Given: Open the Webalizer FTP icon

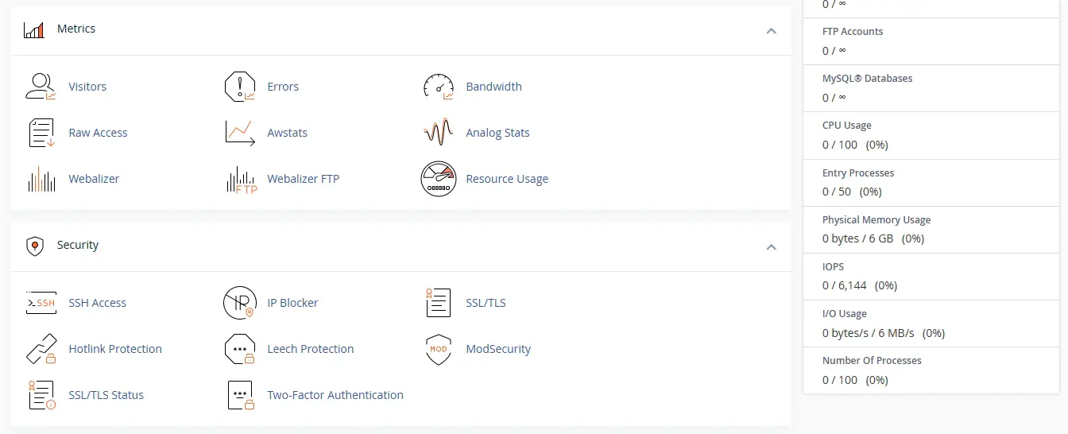Looking at the screenshot, I should coord(242,180).
